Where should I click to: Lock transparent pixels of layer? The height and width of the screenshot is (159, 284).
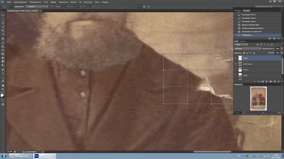[244, 53]
